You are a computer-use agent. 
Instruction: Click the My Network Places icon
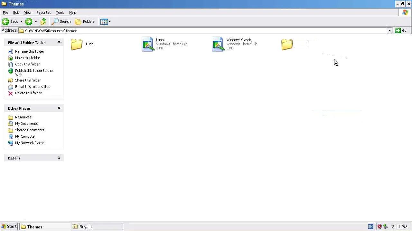(x=11, y=143)
